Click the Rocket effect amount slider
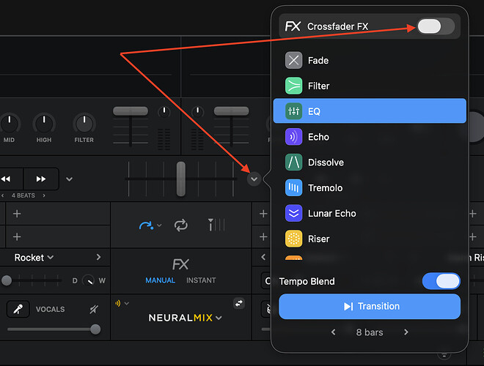Viewport: 484px width, 366px height. (x=7, y=280)
